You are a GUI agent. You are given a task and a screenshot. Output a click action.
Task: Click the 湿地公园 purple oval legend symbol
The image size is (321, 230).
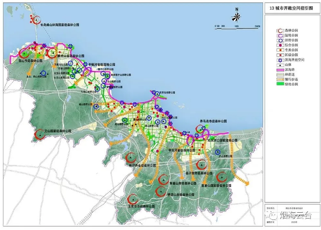pos(280,35)
